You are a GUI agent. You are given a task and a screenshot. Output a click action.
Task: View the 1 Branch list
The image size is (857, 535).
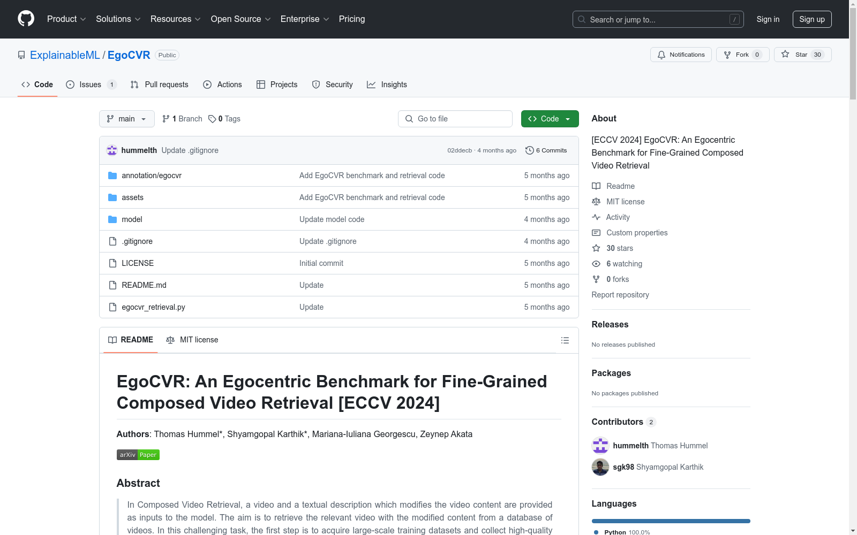click(x=182, y=119)
